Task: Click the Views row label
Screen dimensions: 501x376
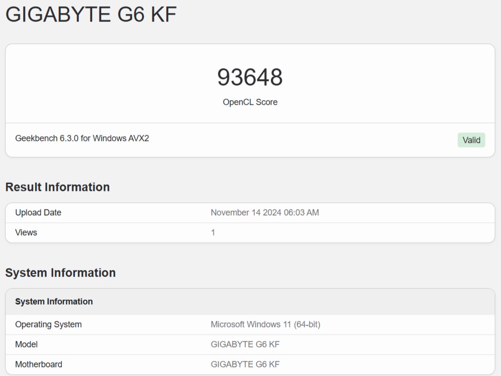Action: click(x=26, y=232)
